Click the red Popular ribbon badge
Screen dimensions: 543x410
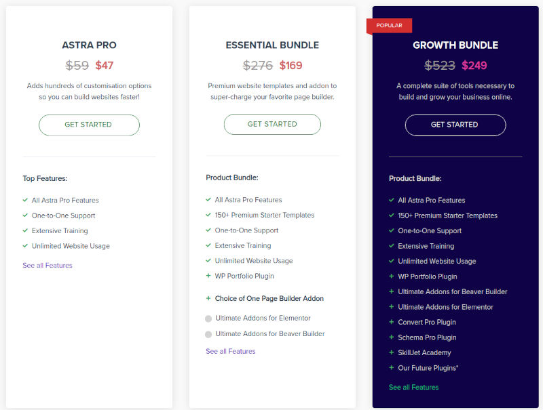coord(389,26)
